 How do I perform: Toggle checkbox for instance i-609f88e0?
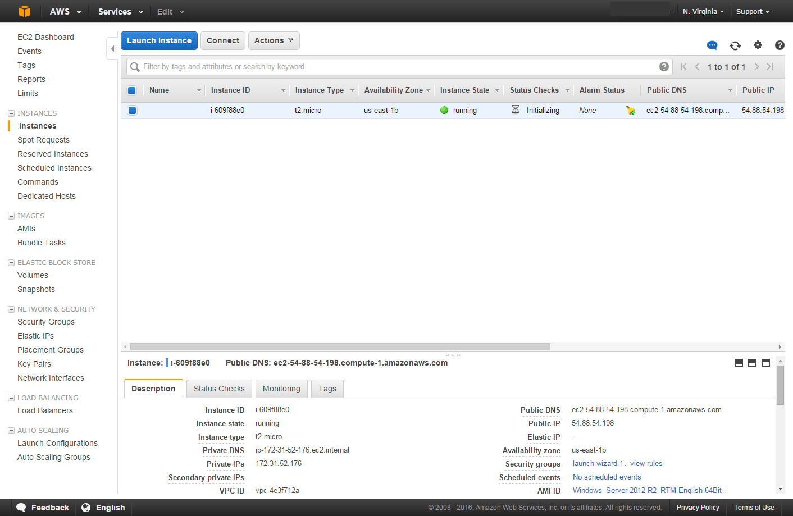(132, 110)
